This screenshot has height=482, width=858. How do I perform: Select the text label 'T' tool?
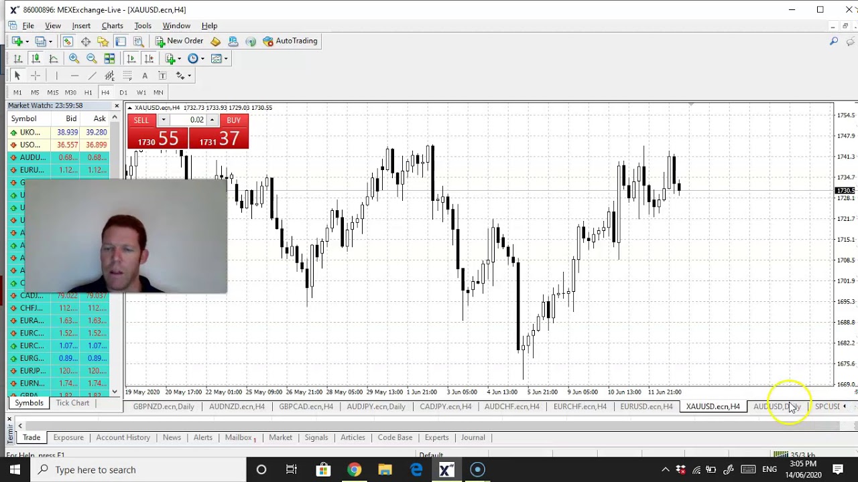click(162, 76)
